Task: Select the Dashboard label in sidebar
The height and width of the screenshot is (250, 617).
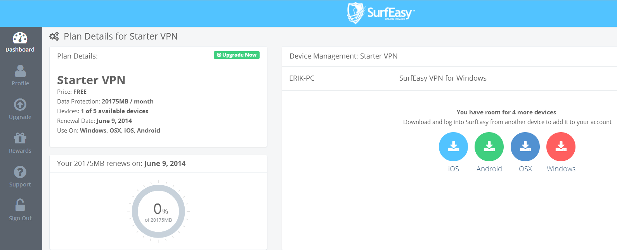Action: pyautogui.click(x=20, y=50)
